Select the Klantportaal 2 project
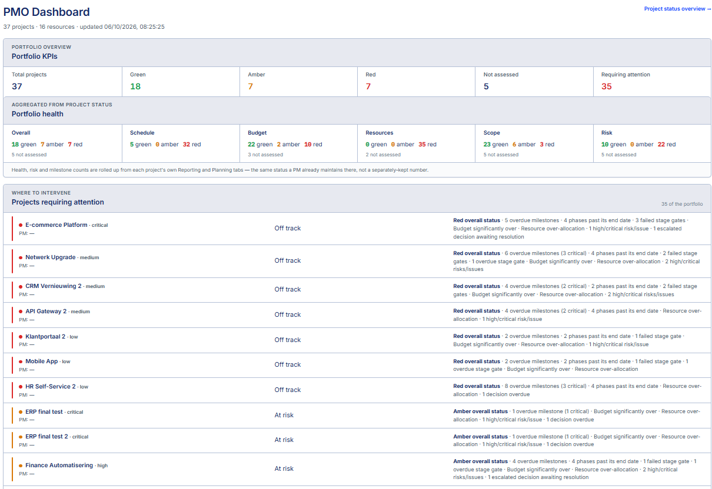 tap(45, 337)
